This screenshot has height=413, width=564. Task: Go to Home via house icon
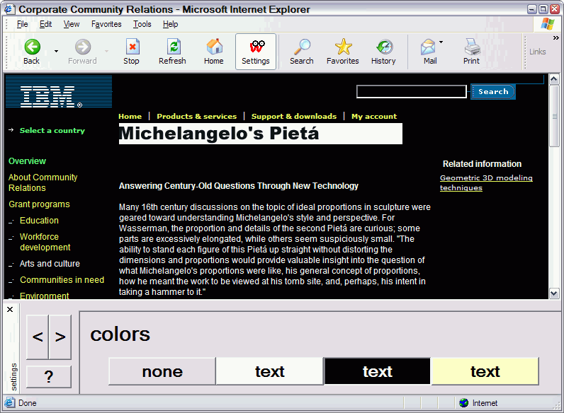click(x=214, y=47)
